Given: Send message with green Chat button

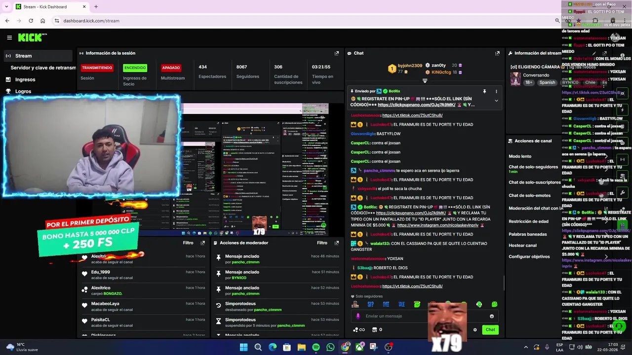Looking at the screenshot, I should [490, 330].
